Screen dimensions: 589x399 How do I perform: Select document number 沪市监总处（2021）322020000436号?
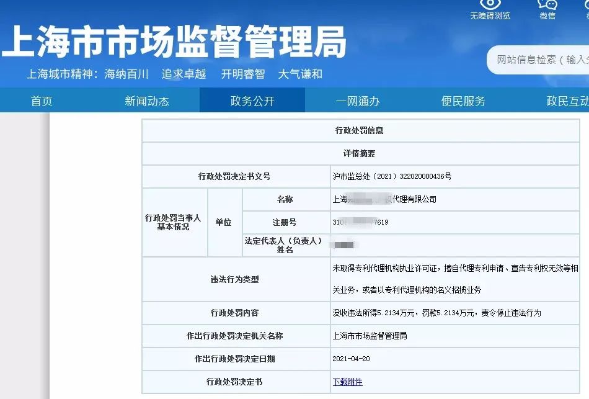392,176
